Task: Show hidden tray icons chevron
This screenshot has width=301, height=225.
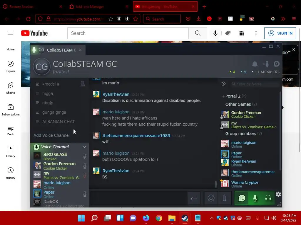Action: tap(212, 218)
